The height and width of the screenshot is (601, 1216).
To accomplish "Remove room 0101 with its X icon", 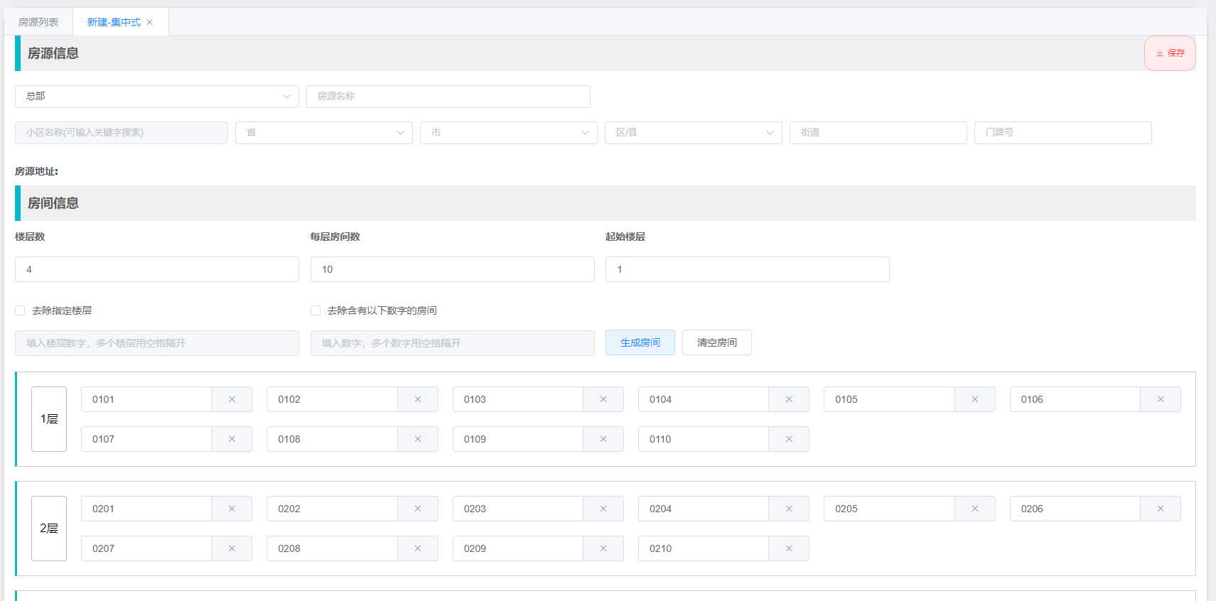I will click(x=232, y=399).
